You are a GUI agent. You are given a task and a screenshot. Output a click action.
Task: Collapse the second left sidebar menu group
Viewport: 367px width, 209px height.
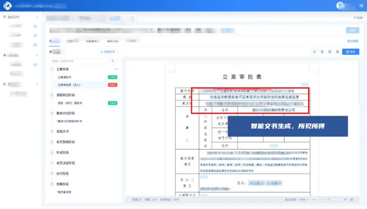[37, 55]
